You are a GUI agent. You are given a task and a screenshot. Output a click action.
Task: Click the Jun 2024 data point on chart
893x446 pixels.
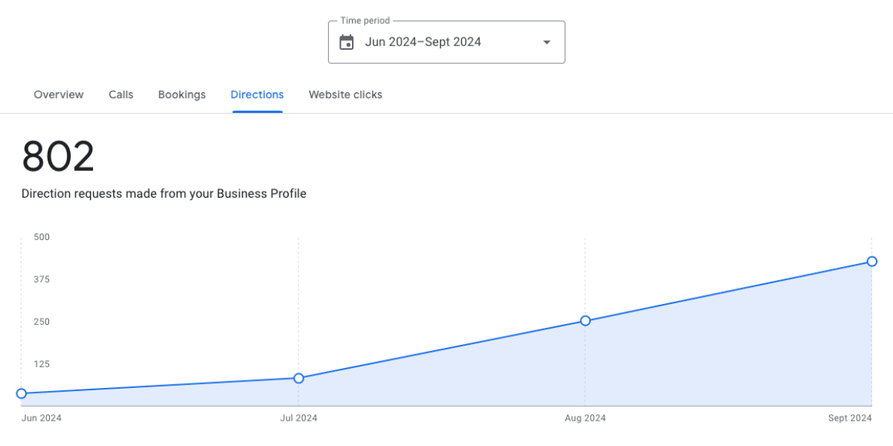pyautogui.click(x=22, y=393)
